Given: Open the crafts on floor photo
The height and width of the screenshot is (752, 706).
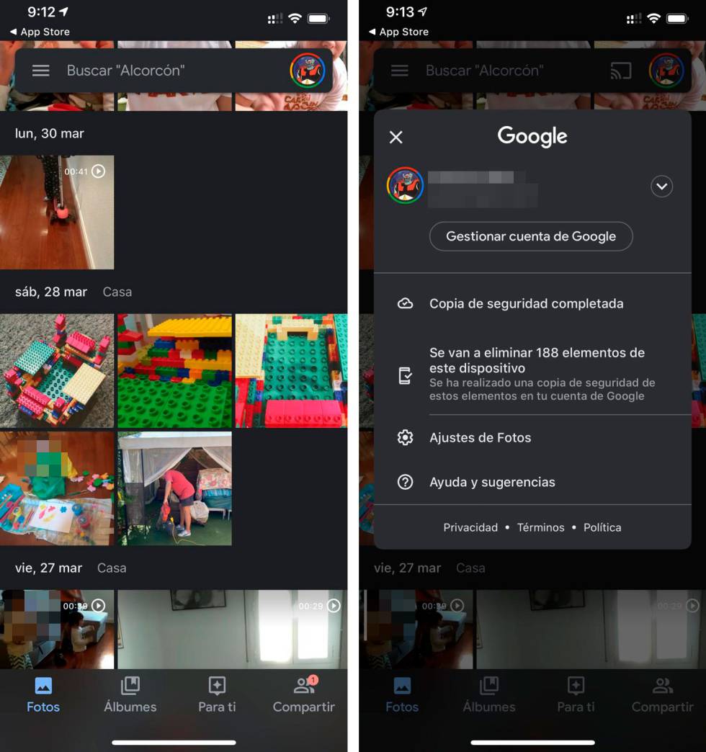Looking at the screenshot, I should tap(57, 488).
